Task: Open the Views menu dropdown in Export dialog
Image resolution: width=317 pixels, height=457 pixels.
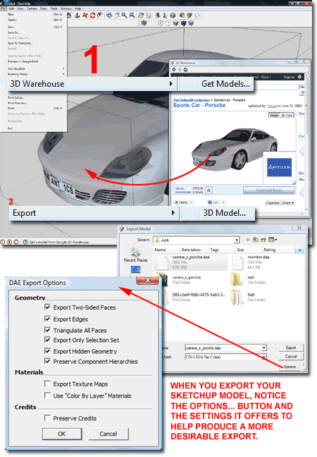Action: click(x=273, y=240)
